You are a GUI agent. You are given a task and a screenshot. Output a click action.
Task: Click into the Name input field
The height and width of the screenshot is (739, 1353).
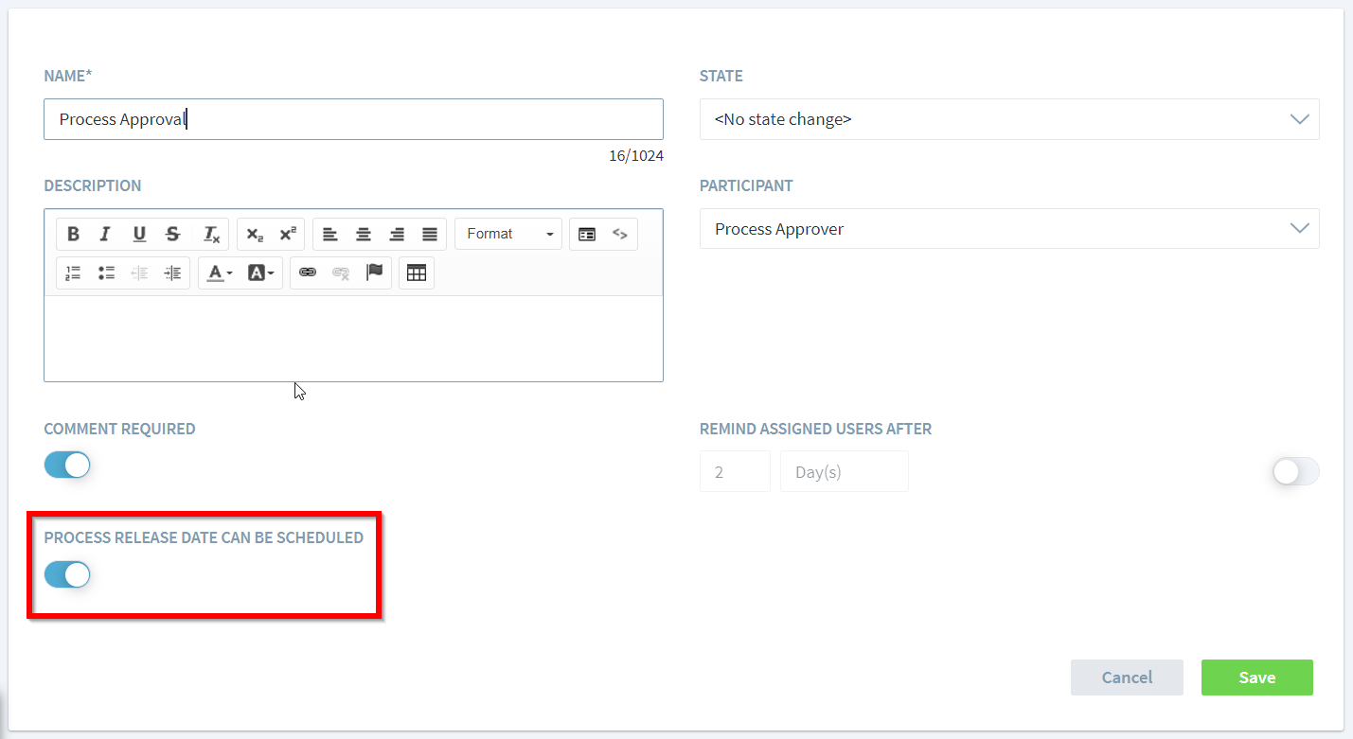(x=353, y=119)
